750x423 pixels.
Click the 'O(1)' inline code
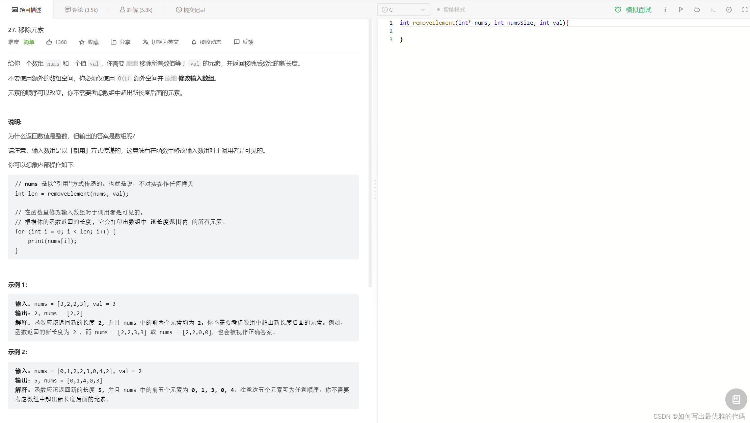(x=124, y=78)
